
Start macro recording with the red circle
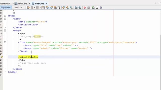85,8
